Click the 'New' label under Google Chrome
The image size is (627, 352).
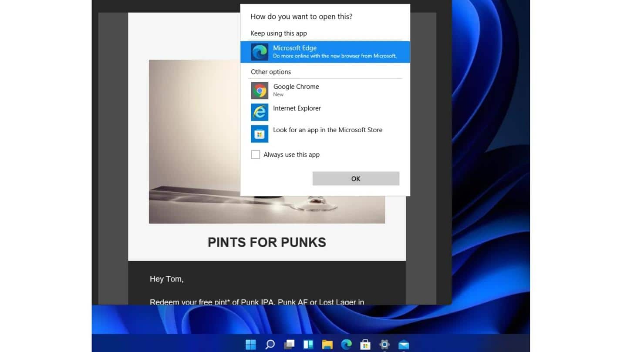(x=278, y=94)
